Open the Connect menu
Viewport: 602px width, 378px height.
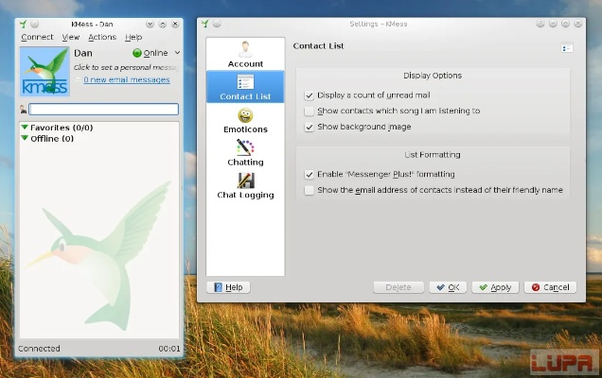coord(37,37)
